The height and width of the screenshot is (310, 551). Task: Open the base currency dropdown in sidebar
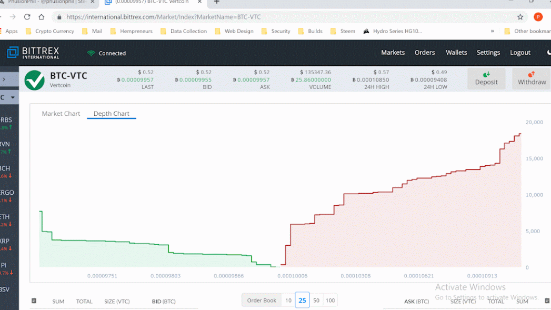(8, 97)
